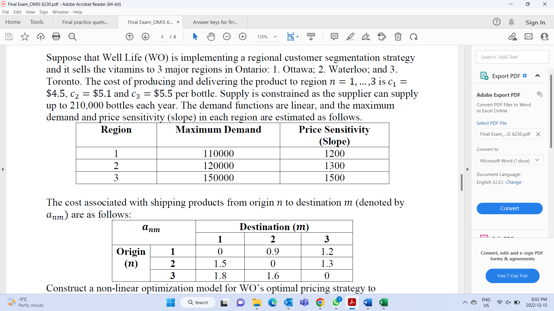554x311 pixels.
Task: Toggle the favorites star for this document
Action: tap(25, 37)
